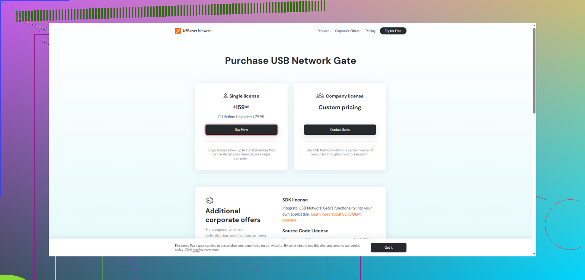585x280 pixels.
Task: Click the gear icon above Additional corporate offers
Action: 209,200
